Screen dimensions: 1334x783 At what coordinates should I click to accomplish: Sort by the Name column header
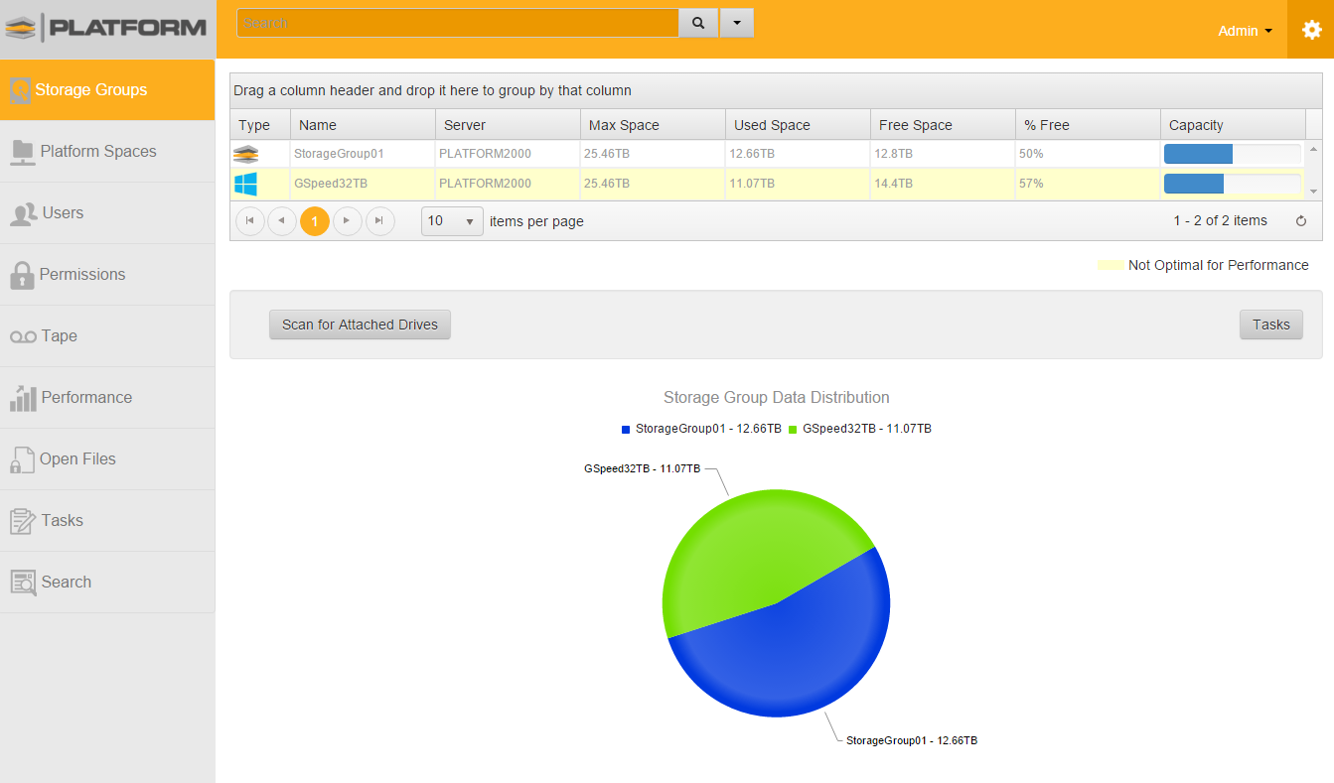point(363,125)
